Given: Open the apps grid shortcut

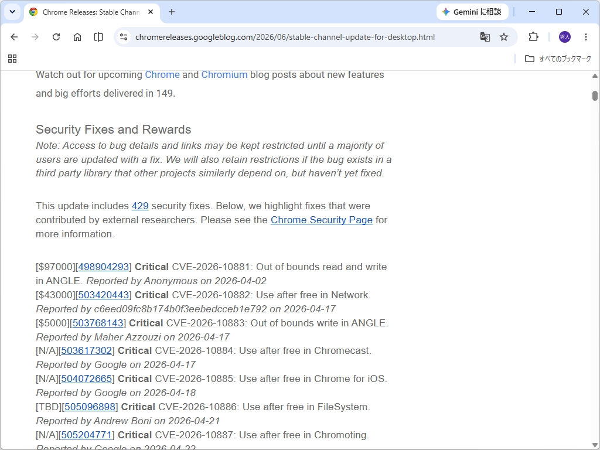Looking at the screenshot, I should [12, 59].
